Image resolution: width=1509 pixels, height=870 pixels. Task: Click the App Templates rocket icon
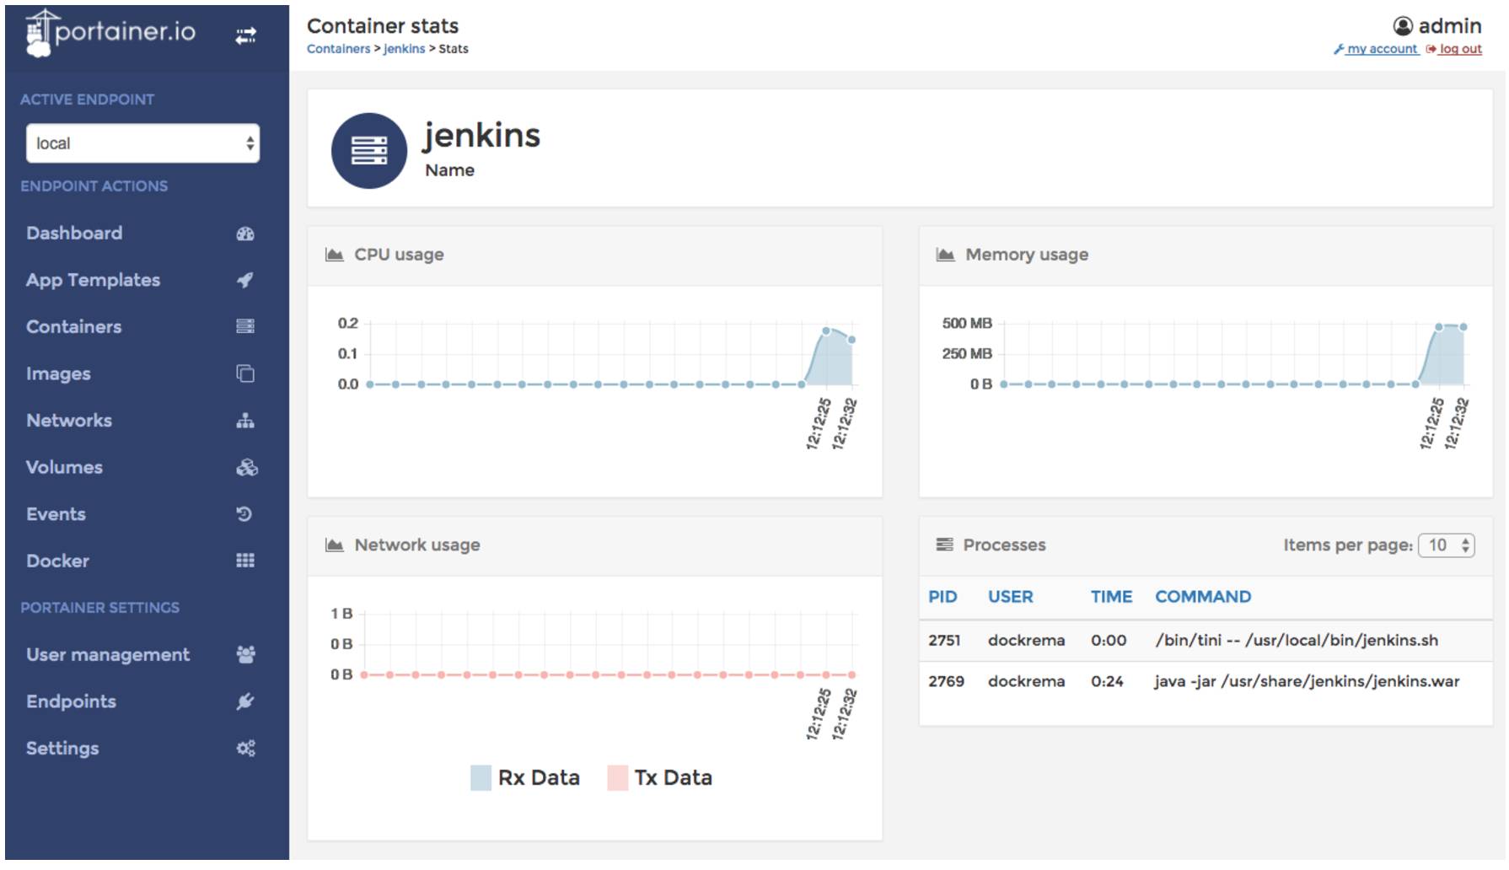pos(245,280)
